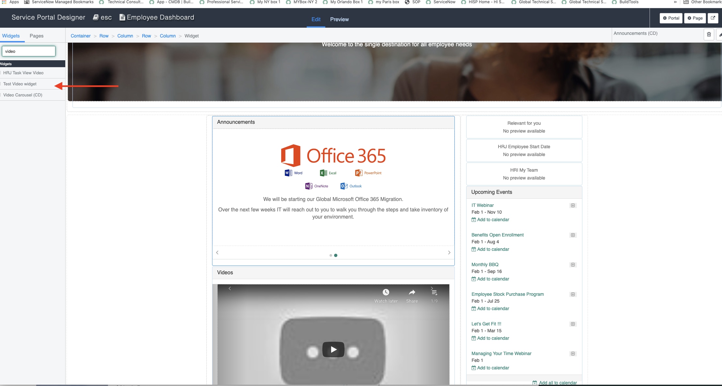Click Add all to calendar
The width and height of the screenshot is (722, 386).
[558, 382]
